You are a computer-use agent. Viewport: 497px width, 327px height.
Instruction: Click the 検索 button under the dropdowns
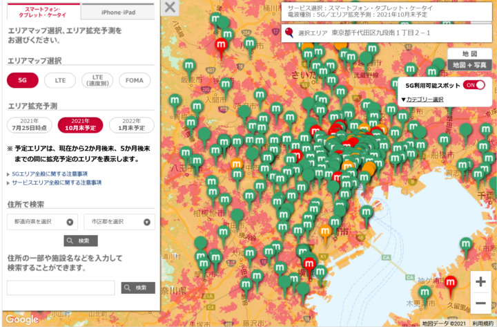pos(81,241)
